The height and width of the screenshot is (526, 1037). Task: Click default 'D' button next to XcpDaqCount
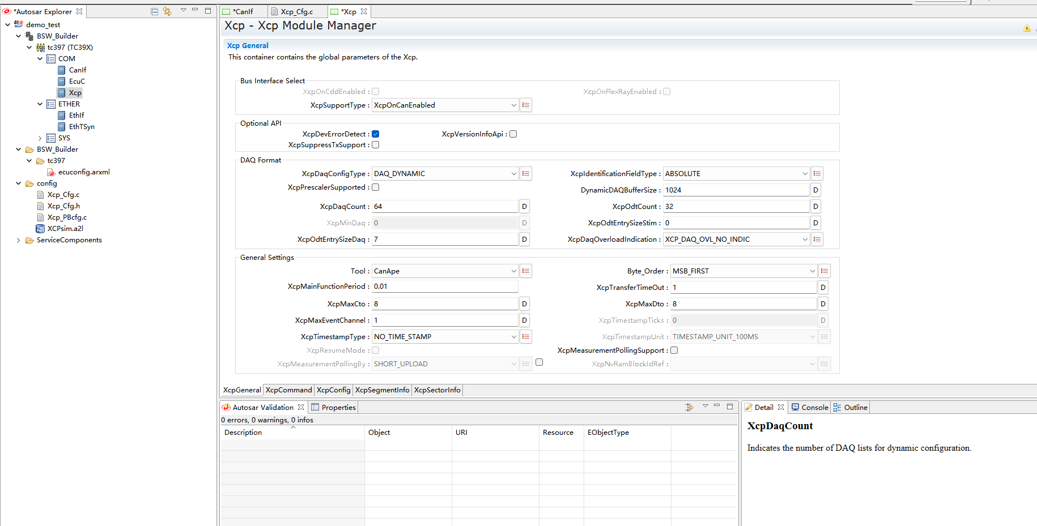[524, 207]
